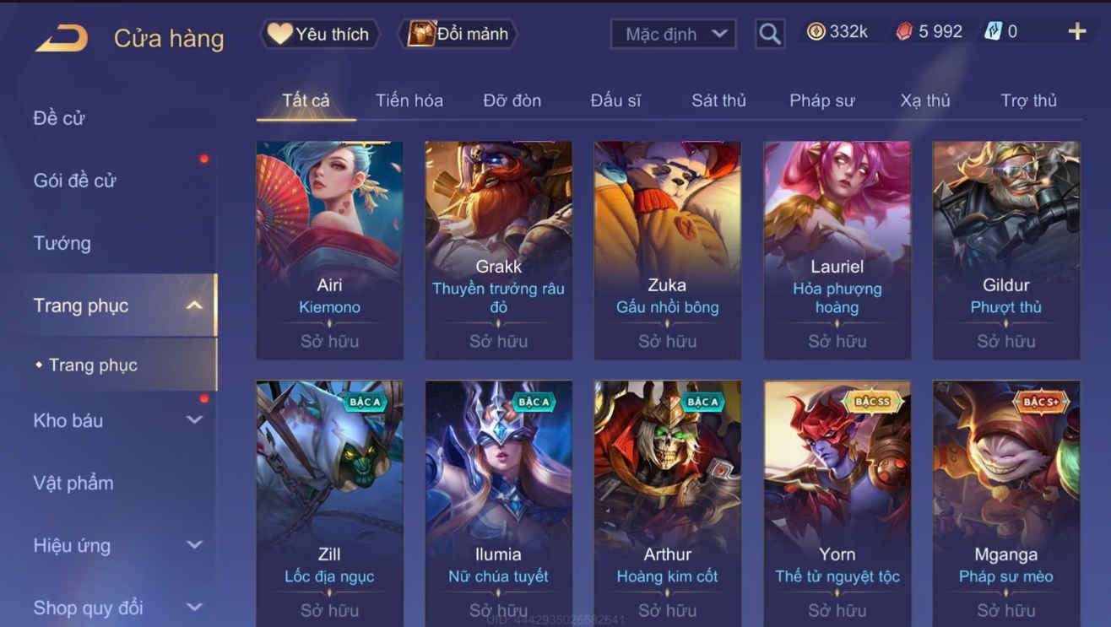Open Gói đề cử in the sidebar

(x=74, y=181)
